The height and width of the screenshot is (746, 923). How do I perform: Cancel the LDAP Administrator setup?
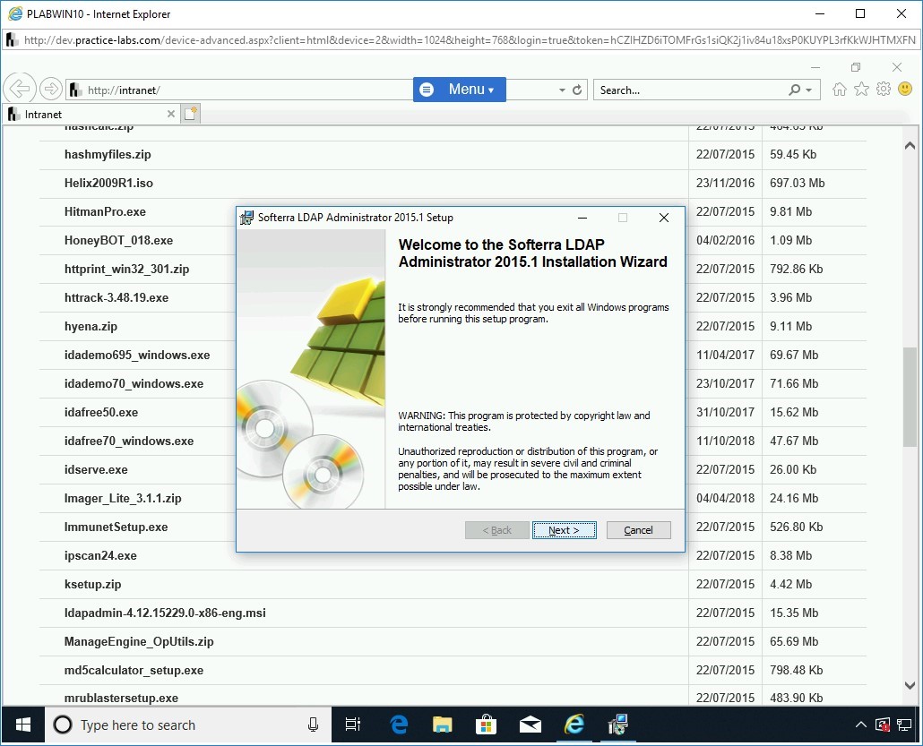(x=638, y=530)
